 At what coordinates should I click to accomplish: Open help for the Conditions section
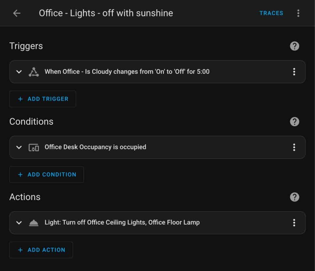click(294, 122)
